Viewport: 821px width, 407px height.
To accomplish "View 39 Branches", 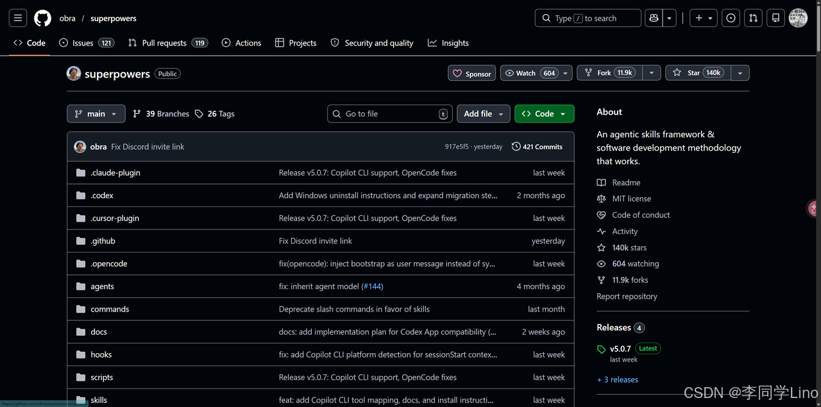I will [x=161, y=113].
